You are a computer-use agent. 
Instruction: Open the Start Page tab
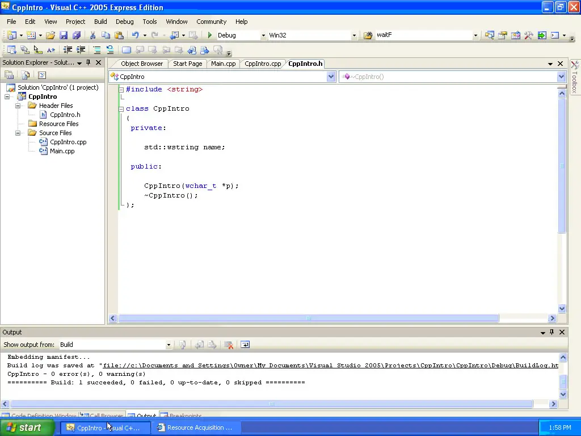(x=187, y=64)
